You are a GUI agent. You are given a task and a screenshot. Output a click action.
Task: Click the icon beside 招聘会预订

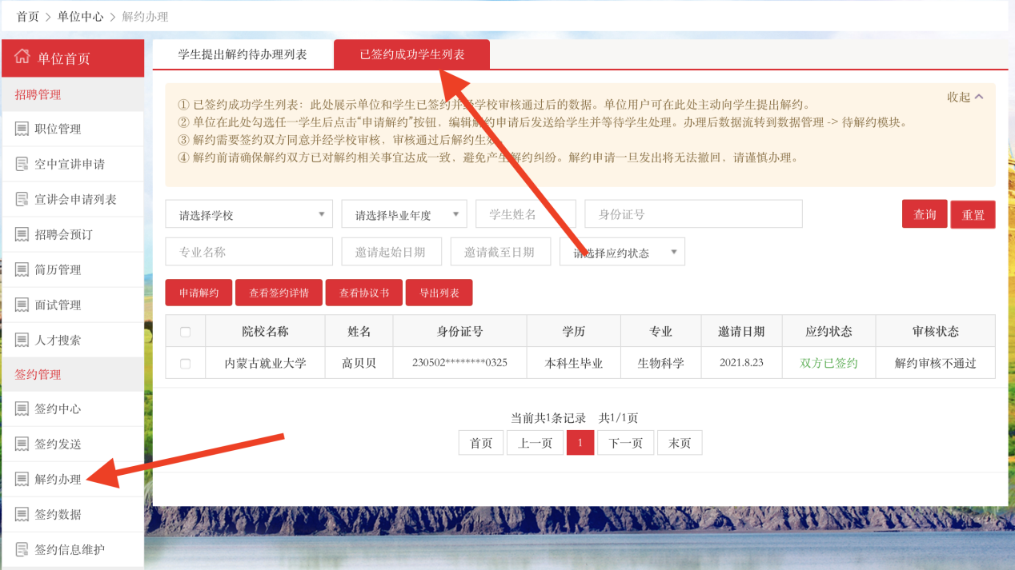point(22,234)
